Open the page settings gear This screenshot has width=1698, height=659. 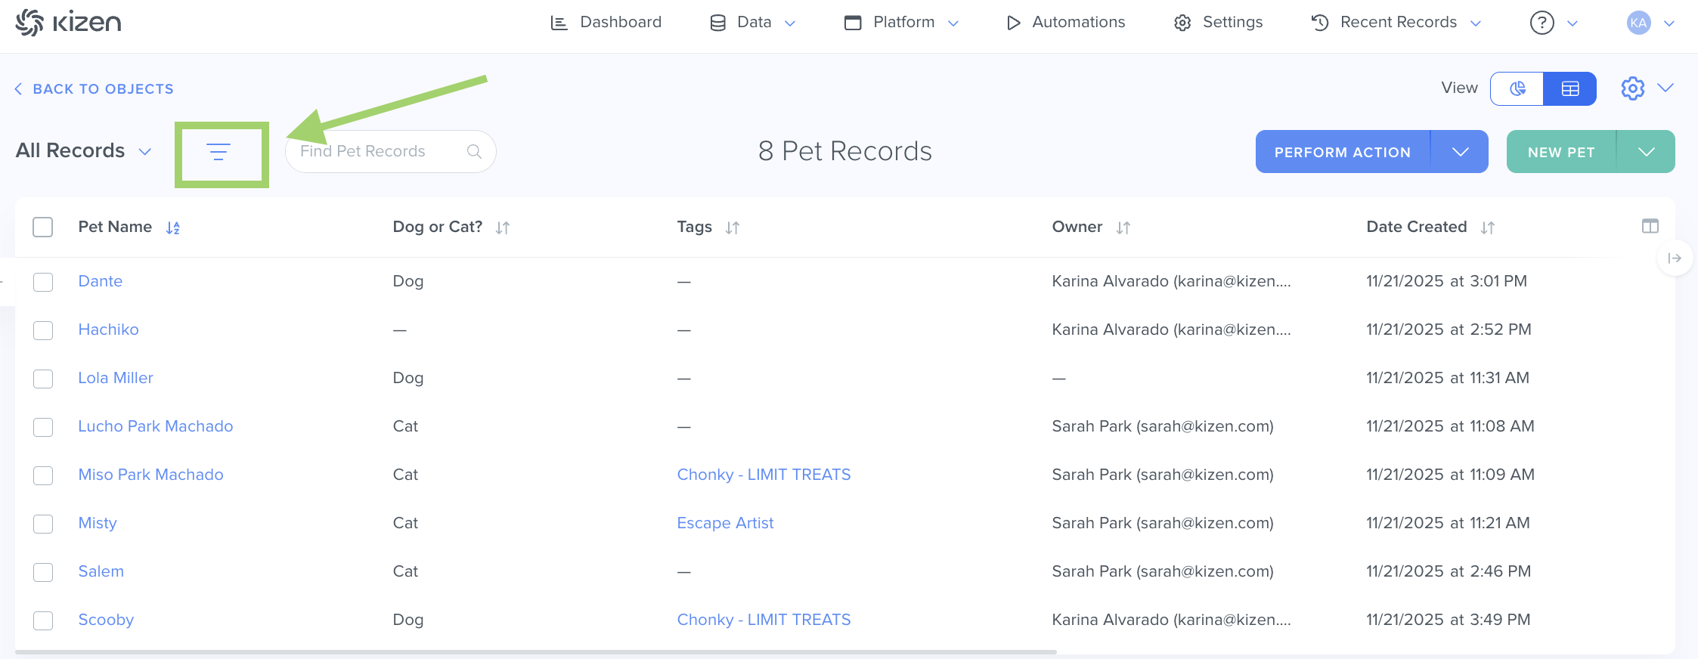tap(1633, 88)
